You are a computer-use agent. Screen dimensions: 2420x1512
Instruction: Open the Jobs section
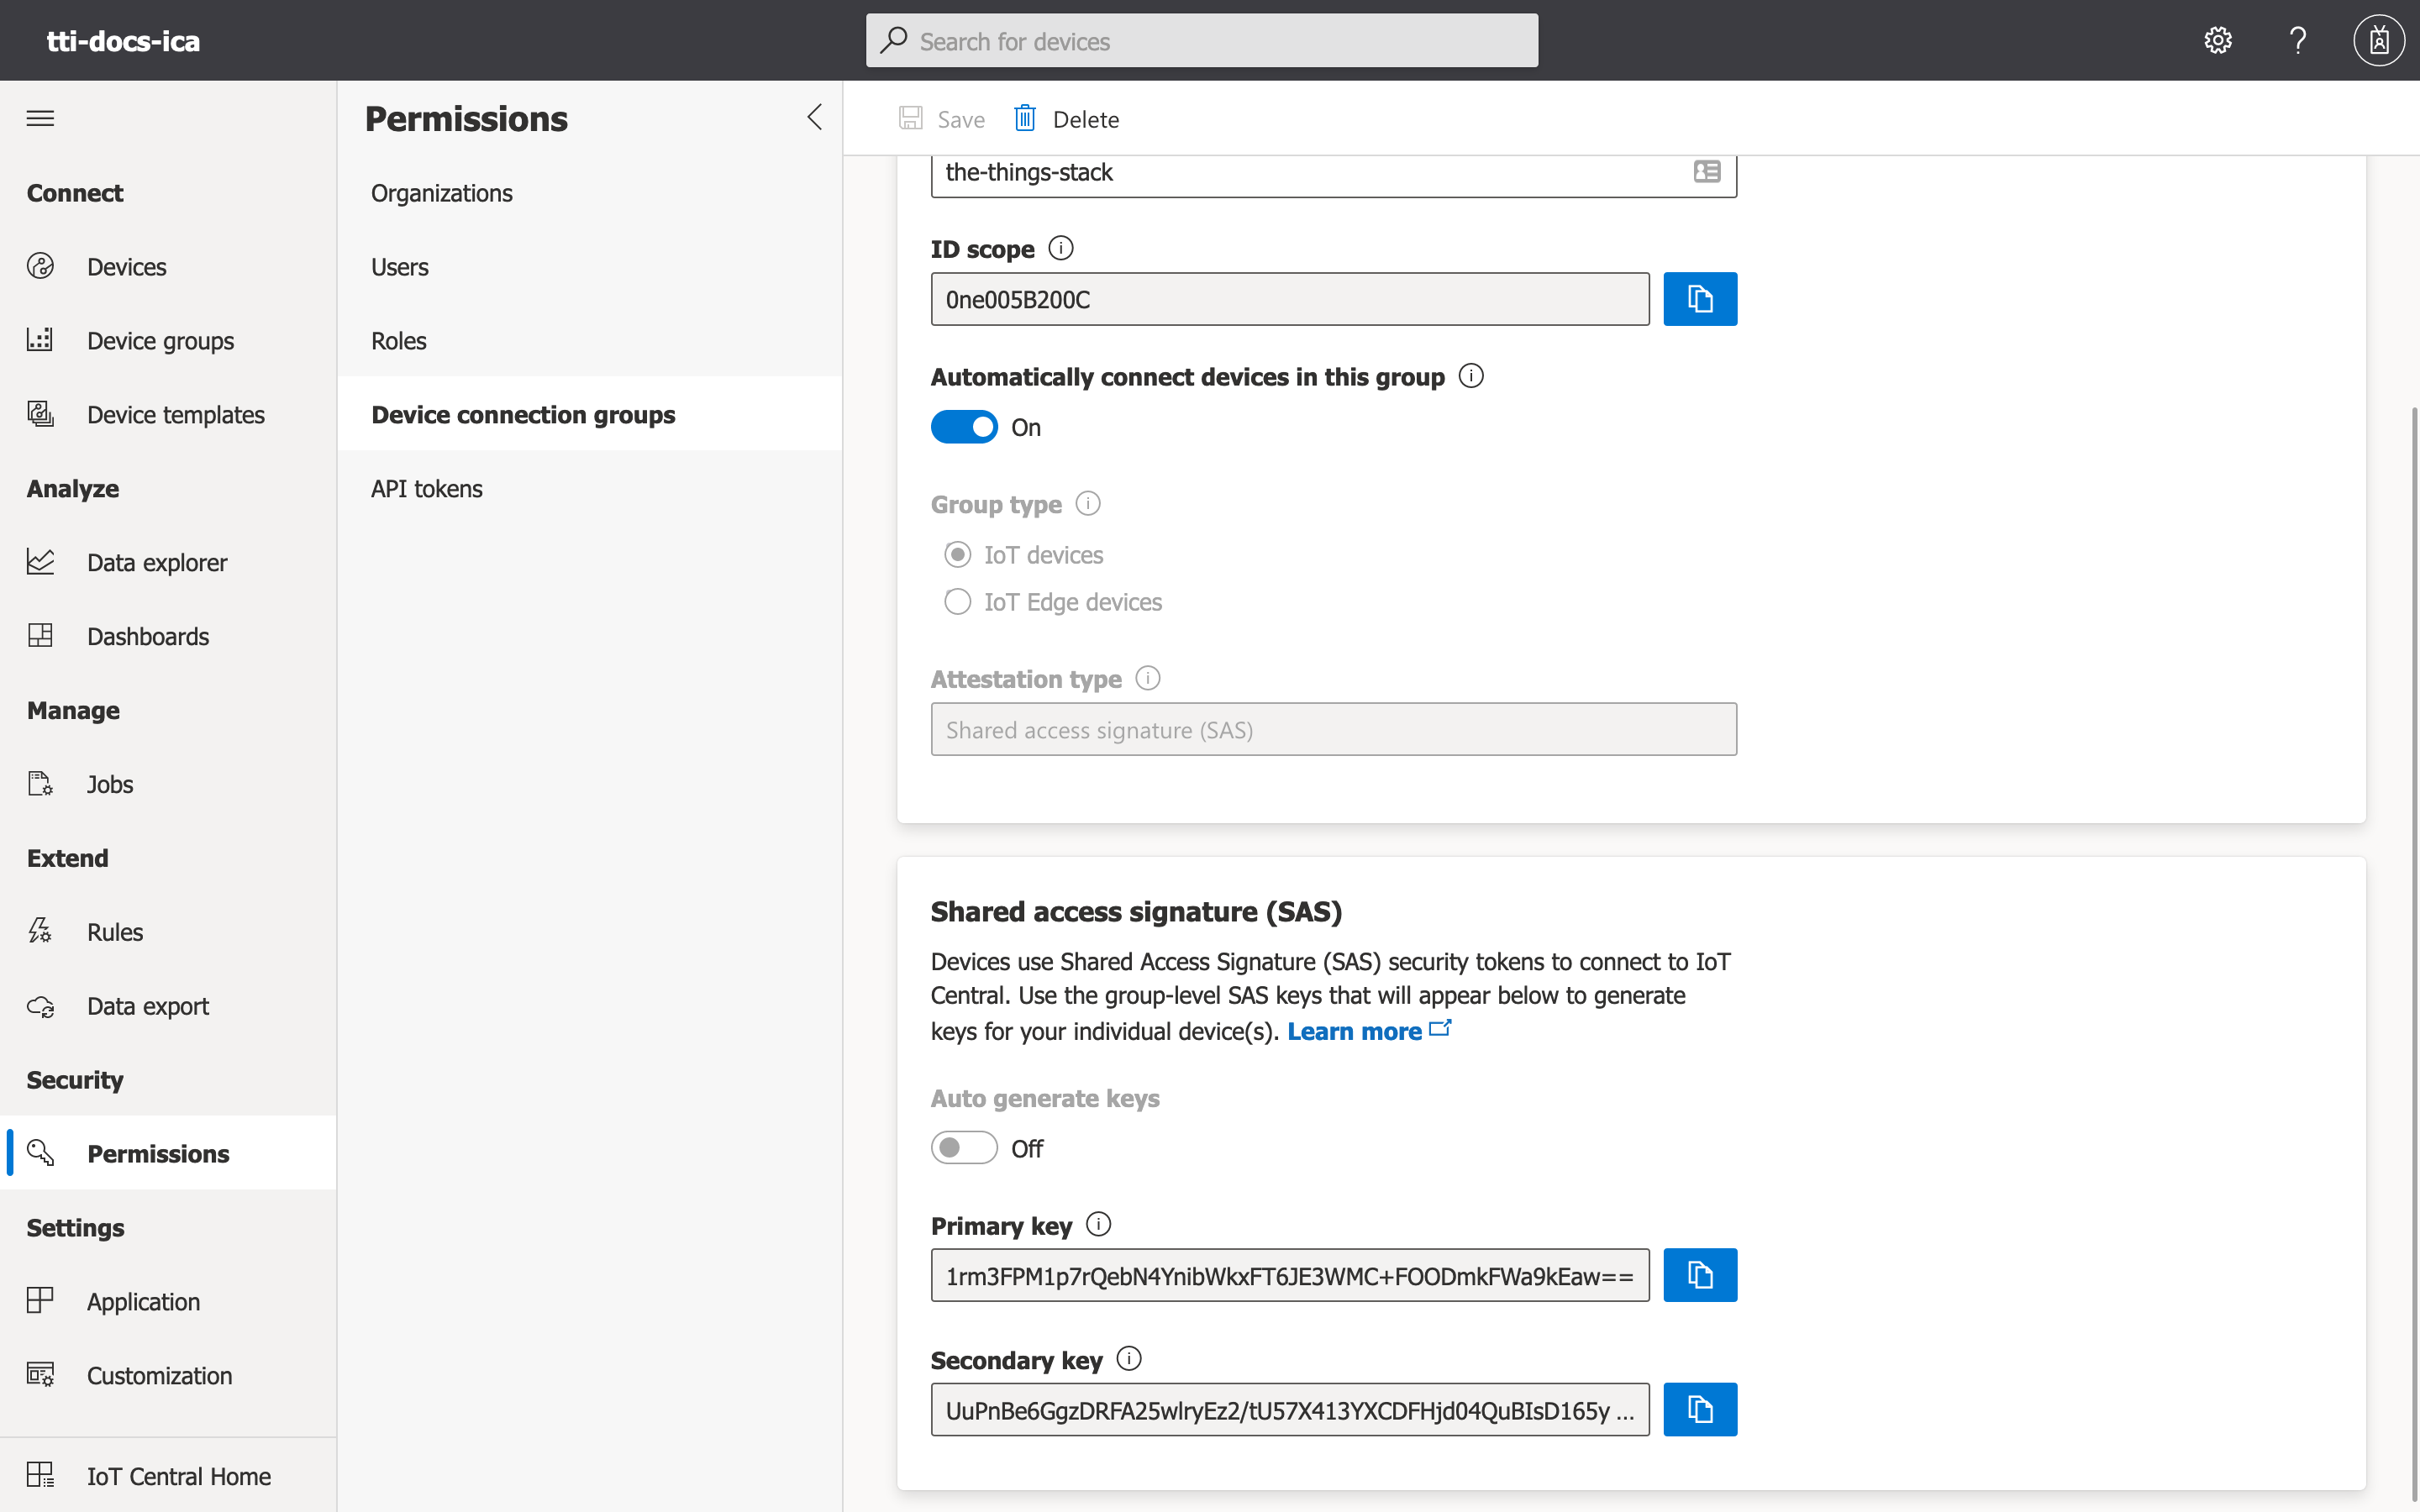point(110,784)
